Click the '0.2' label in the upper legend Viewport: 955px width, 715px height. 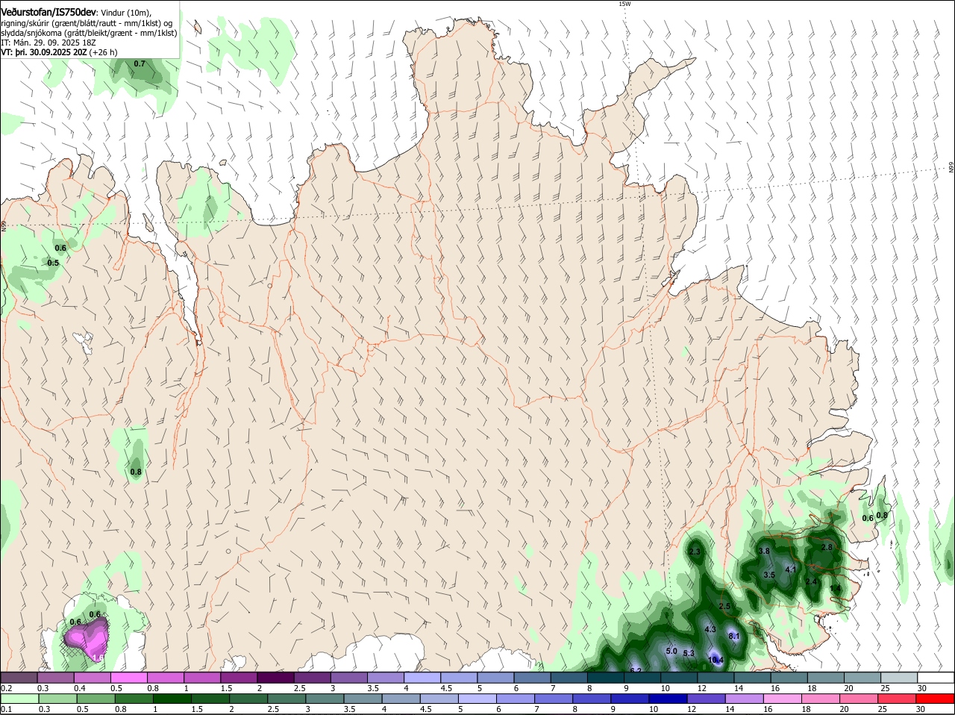[6, 688]
